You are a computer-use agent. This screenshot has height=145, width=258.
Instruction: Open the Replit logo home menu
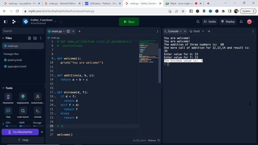coord(14,22)
